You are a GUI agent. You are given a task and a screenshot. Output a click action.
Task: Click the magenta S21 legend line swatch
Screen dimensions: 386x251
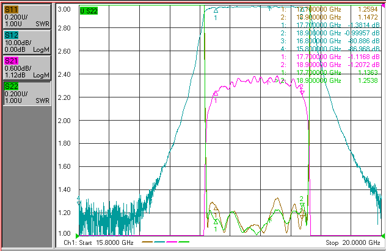(172, 242)
